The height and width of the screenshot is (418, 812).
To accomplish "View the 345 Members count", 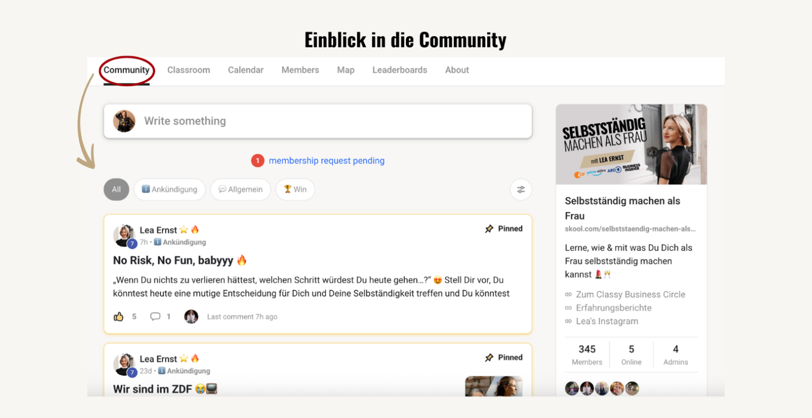I will (x=587, y=355).
